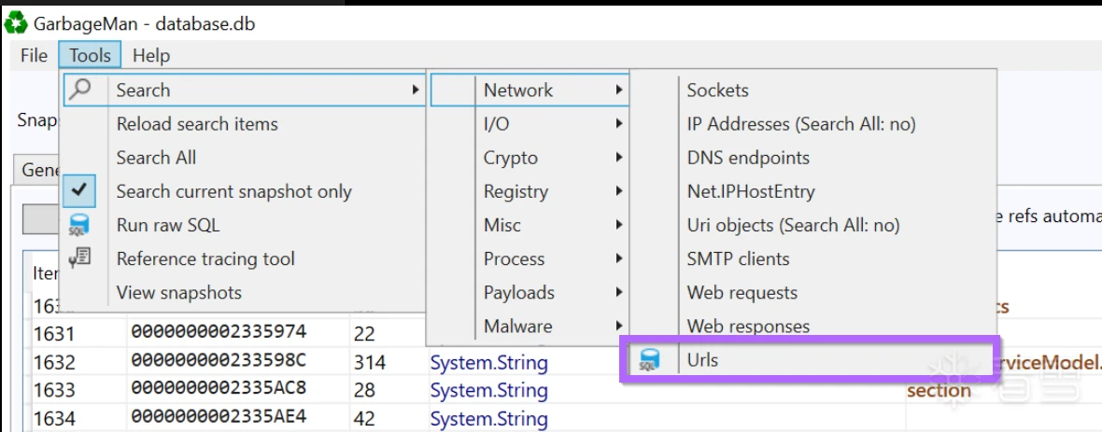Click the SQL icon beside Urls

point(648,359)
